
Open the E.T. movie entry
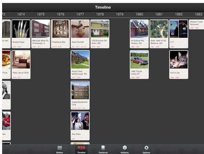(x=179, y=34)
